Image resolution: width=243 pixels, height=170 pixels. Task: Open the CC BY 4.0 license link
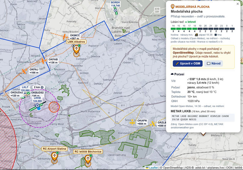coord(207,124)
